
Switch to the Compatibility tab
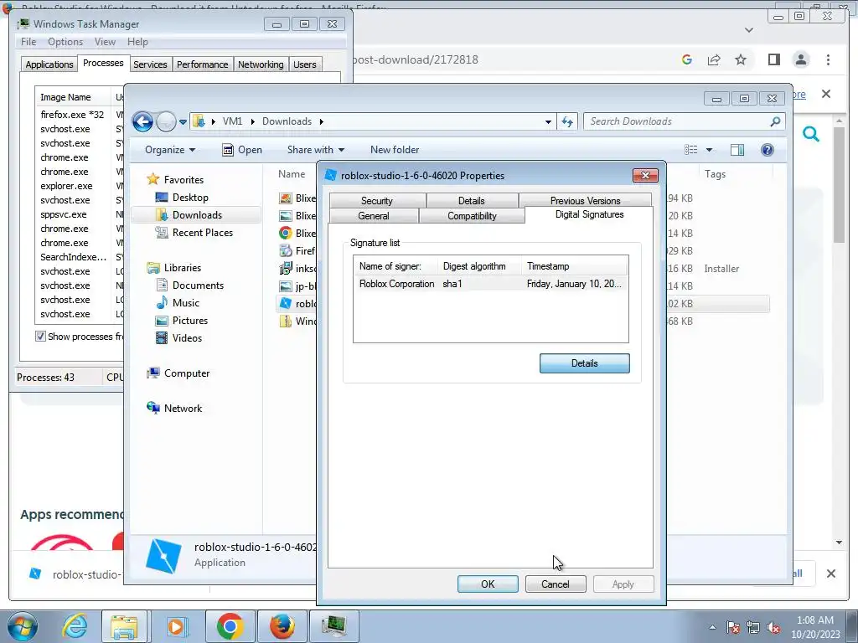point(472,215)
